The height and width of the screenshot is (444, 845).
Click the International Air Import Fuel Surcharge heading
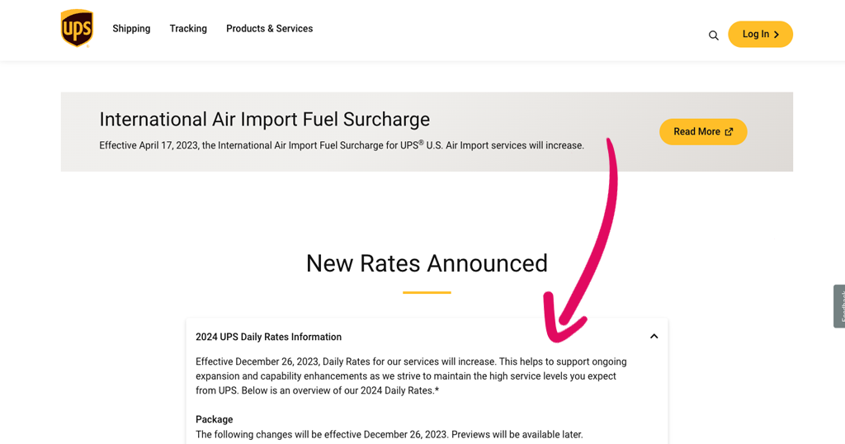[265, 119]
